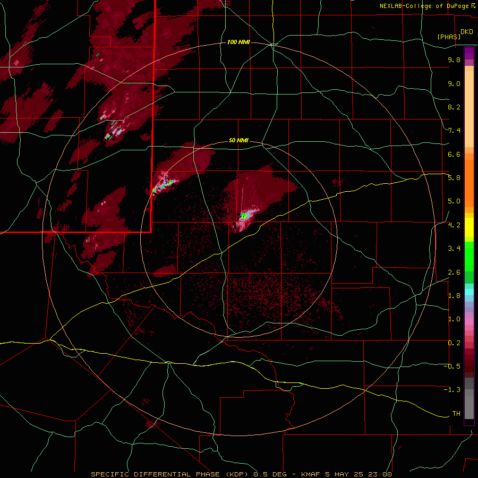Click the DKD label above the color scale
Viewport: 478px width, 478px height.
tap(467, 32)
